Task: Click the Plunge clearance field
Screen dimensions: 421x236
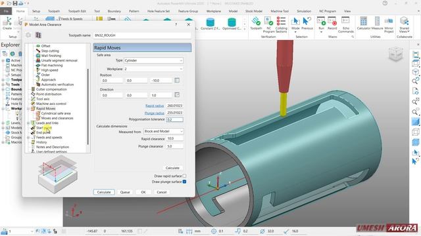Action: pos(175,146)
